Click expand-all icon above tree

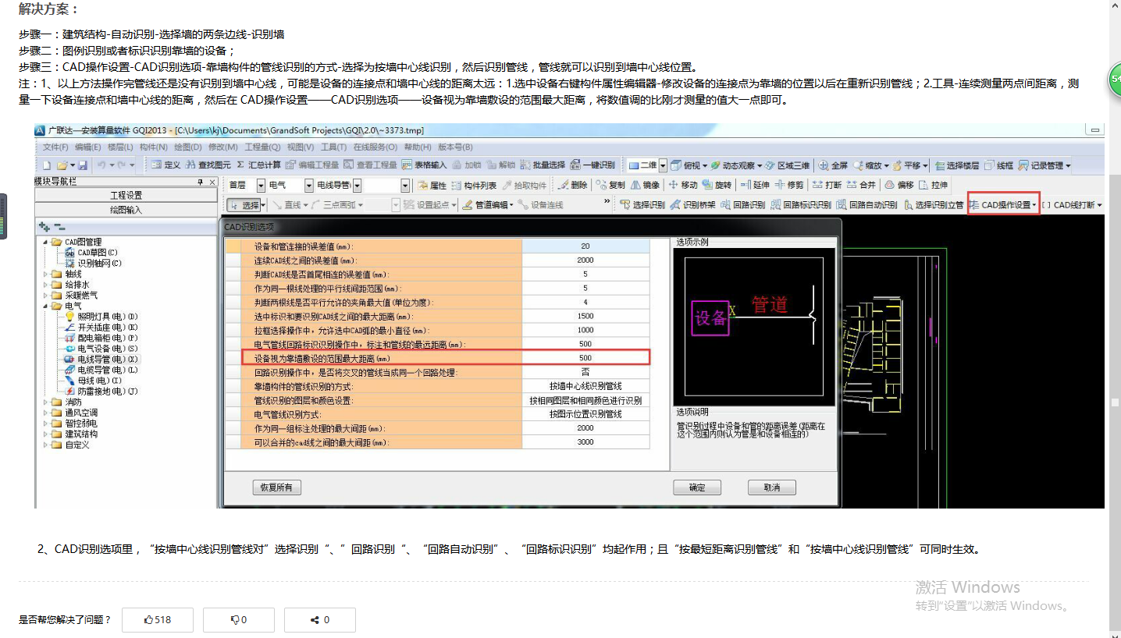pos(44,226)
